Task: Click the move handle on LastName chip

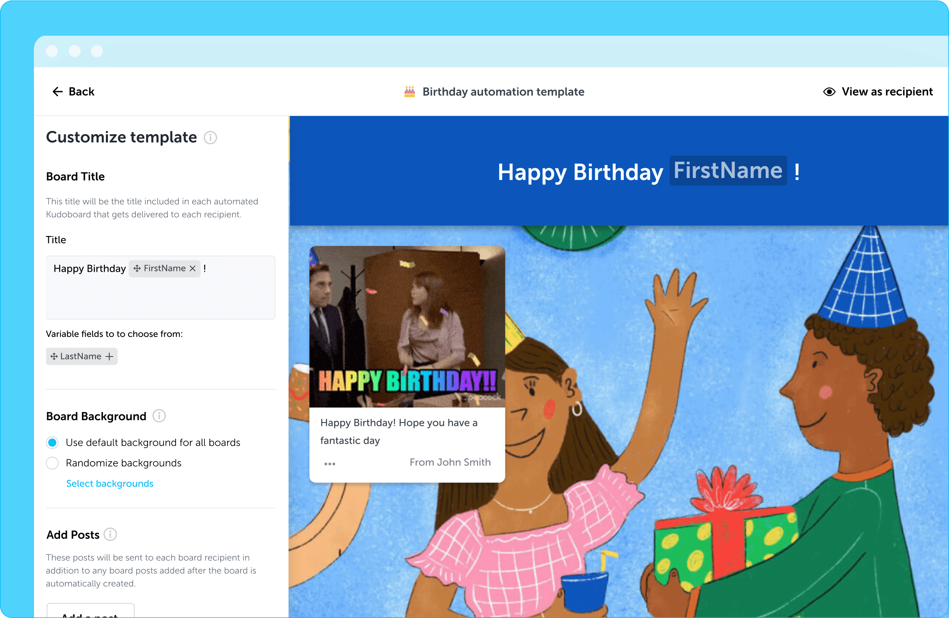Action: click(54, 356)
